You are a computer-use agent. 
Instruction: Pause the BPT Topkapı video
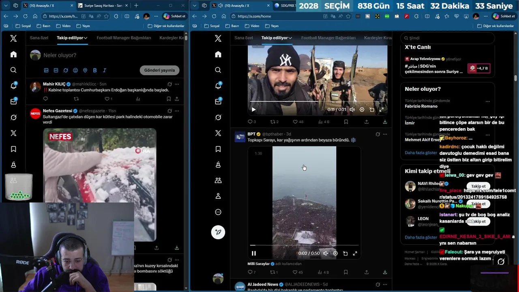tap(254, 253)
